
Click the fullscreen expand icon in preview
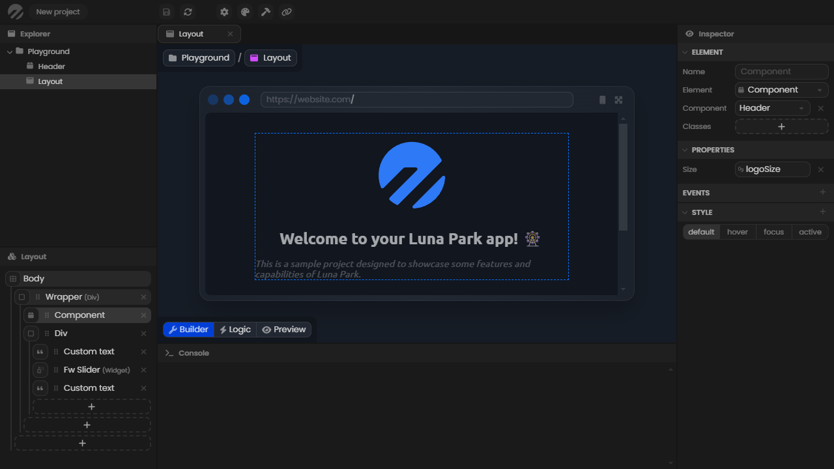click(618, 100)
